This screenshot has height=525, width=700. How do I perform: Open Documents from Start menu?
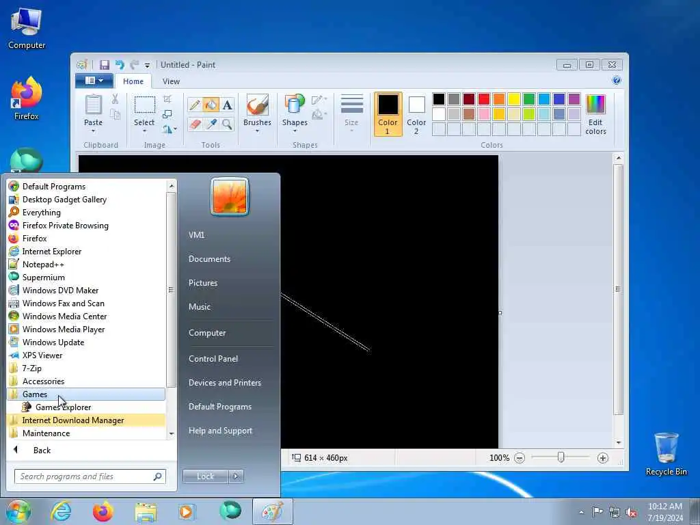coord(209,259)
